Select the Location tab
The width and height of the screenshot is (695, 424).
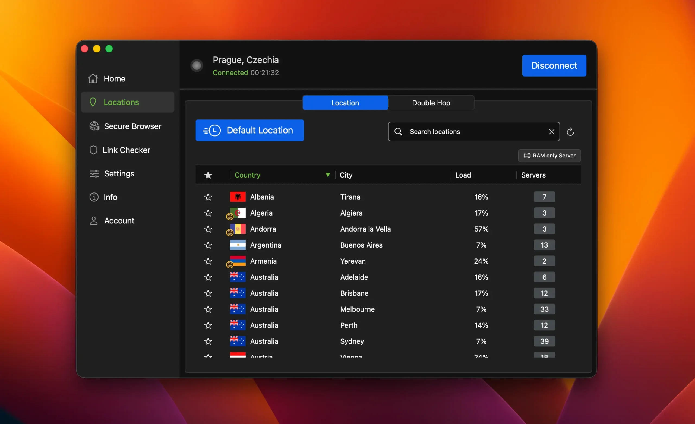click(x=345, y=103)
